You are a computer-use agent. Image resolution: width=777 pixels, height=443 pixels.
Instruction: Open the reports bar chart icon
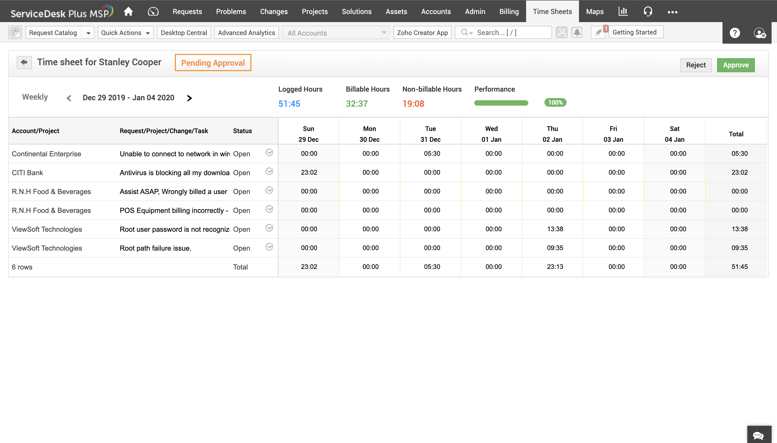pyautogui.click(x=623, y=11)
